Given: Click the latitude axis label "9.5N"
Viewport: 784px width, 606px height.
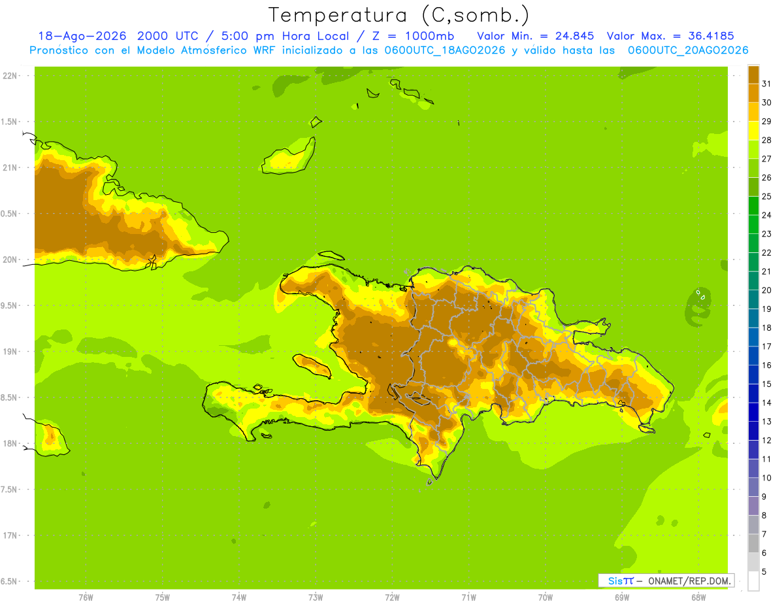Looking at the screenshot, I should coord(10,305).
